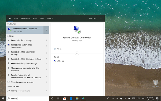
Task: Switch to the Apps search tab
Action: pos(16,18)
